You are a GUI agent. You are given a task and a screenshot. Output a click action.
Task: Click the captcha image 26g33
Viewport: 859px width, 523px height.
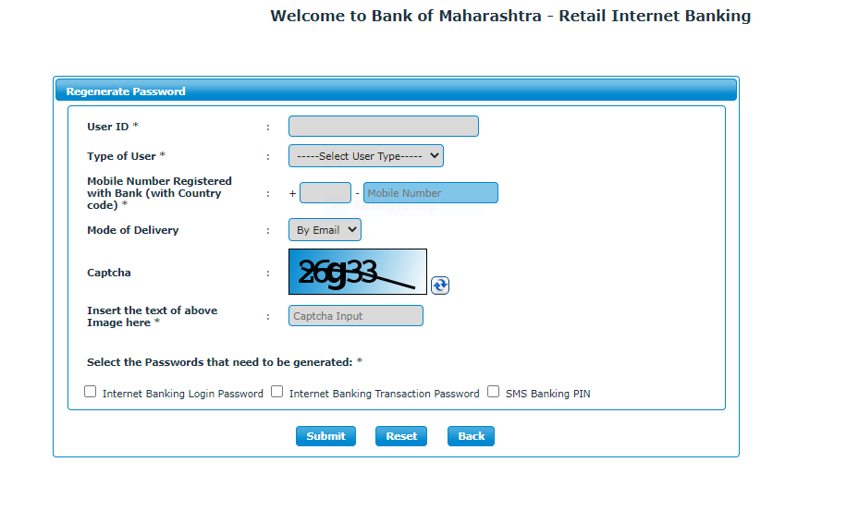pos(358,272)
